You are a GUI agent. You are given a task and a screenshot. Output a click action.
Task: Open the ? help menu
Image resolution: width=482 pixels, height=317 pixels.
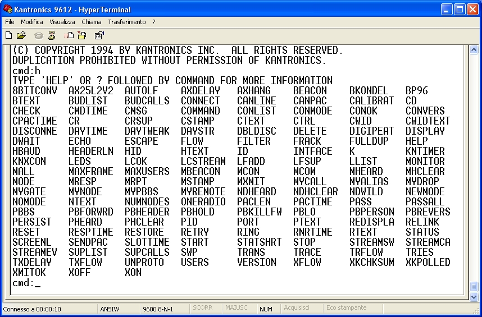(154, 22)
